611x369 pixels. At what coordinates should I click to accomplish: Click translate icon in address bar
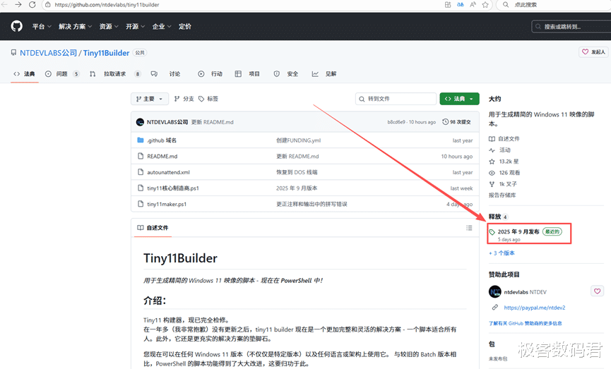click(461, 5)
